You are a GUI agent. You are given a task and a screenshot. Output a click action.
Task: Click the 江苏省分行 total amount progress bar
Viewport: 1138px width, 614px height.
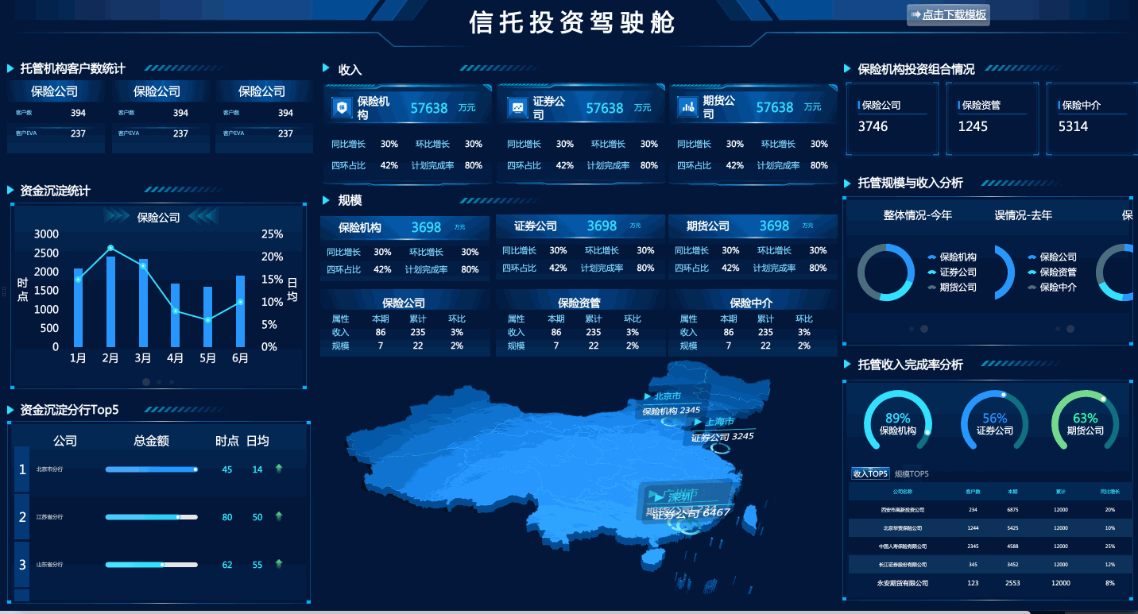[x=152, y=517]
